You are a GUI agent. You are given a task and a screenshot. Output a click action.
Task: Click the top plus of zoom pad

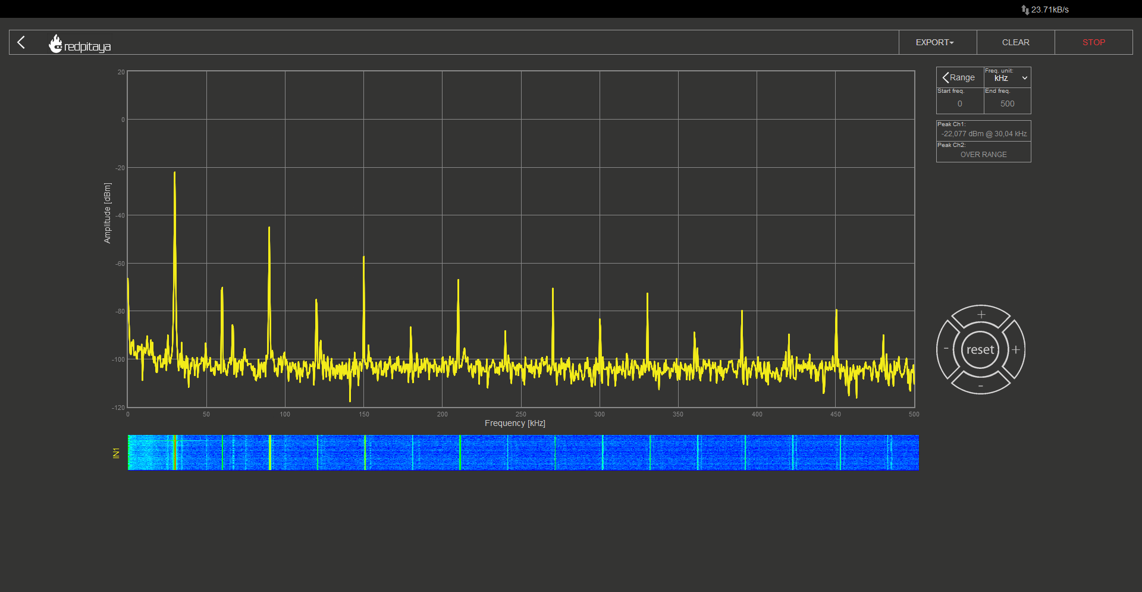click(x=981, y=315)
